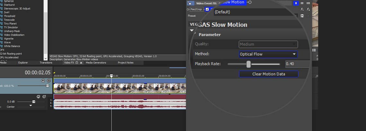366x131 pixels.
Task: Solo the audio track
Action: pos(44,96)
